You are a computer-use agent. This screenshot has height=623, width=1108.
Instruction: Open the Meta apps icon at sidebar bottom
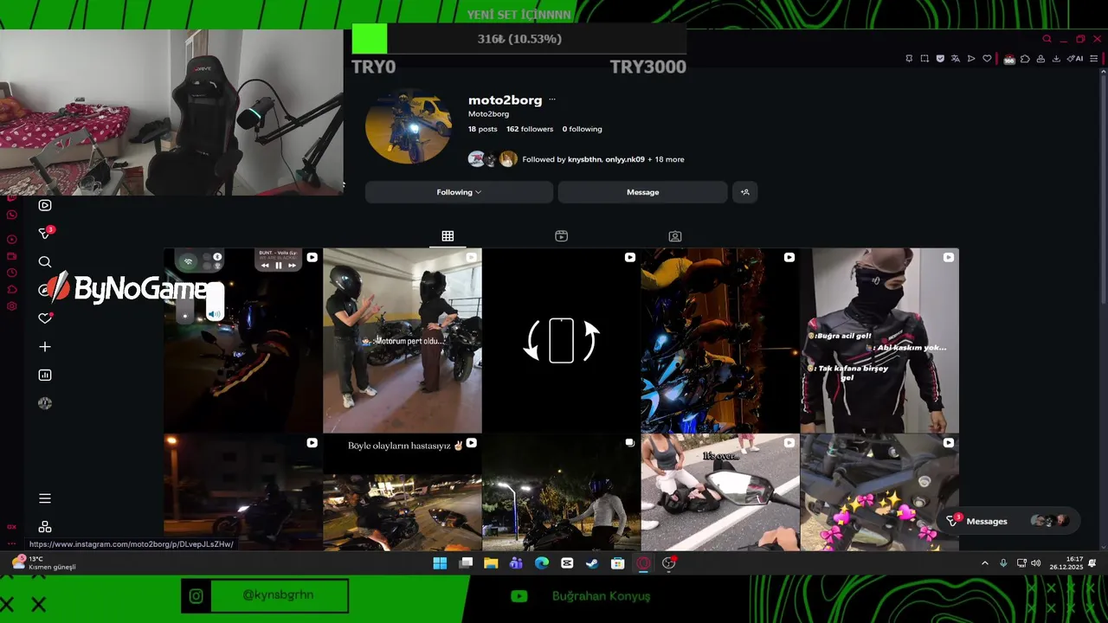point(45,527)
